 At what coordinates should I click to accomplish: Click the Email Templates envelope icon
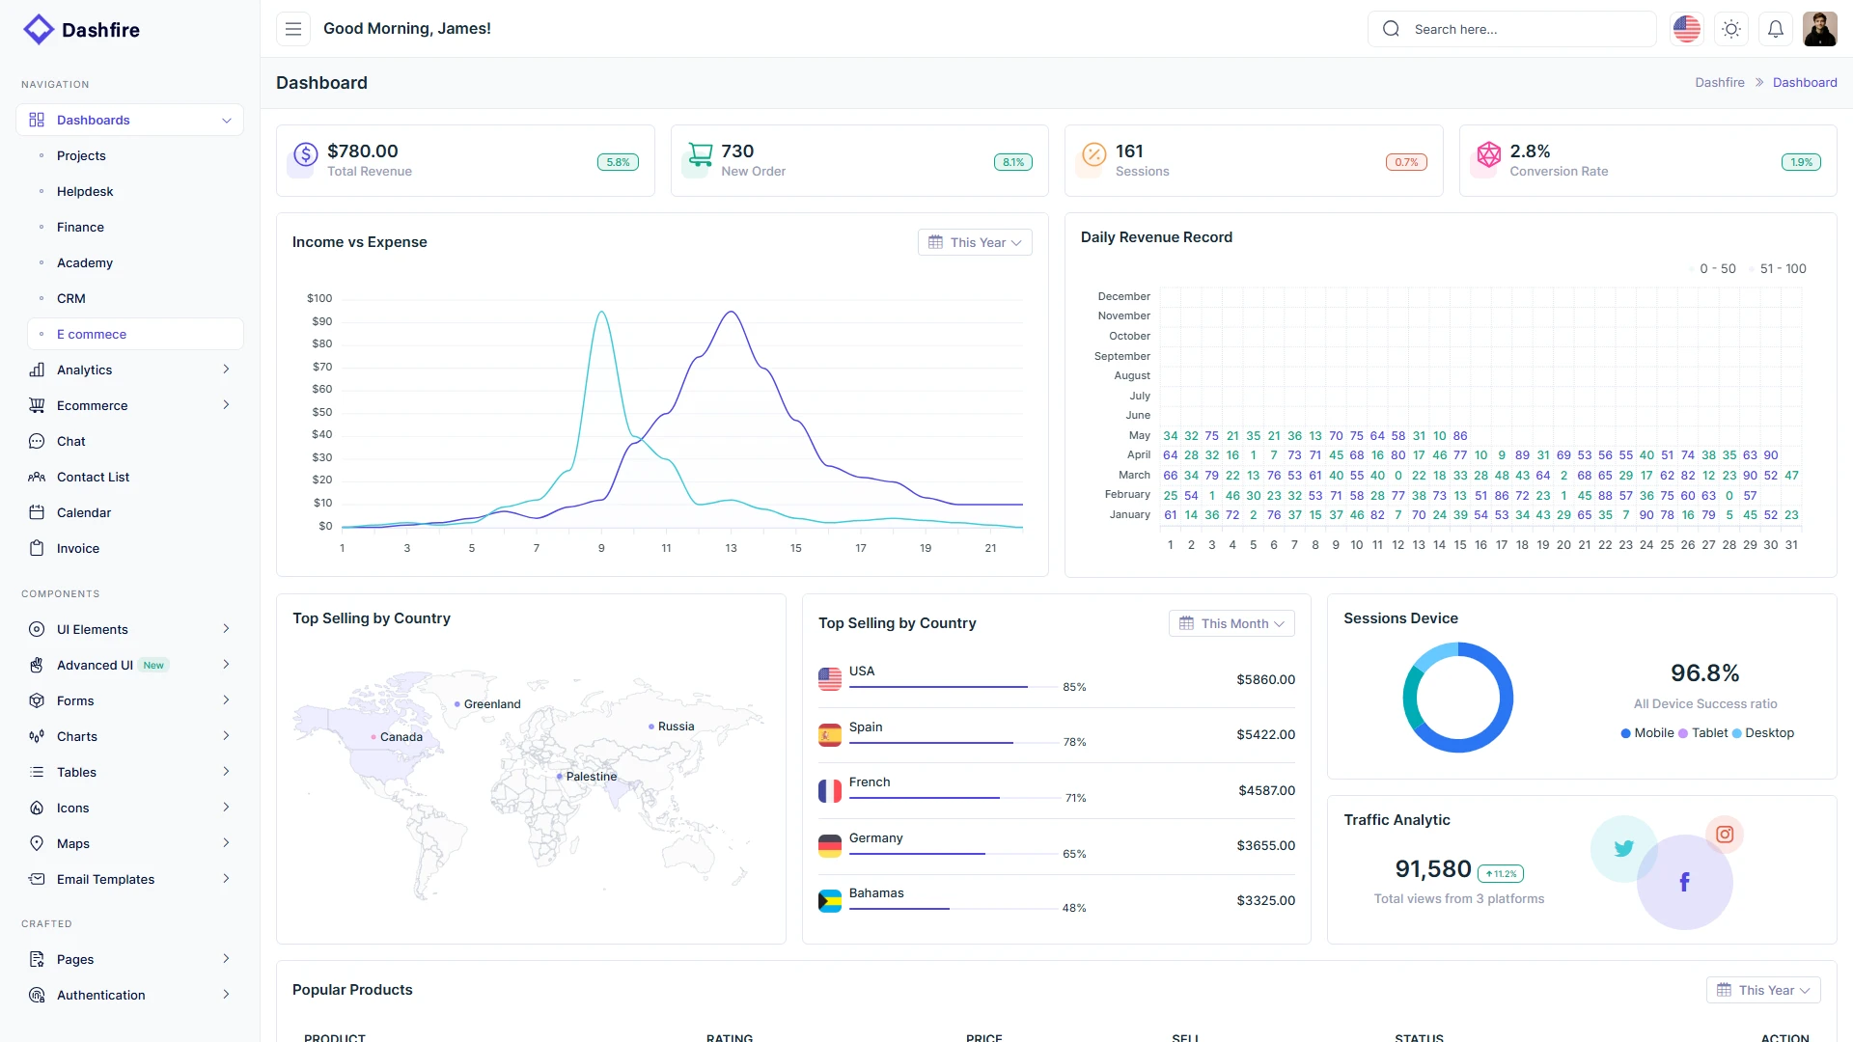click(37, 879)
